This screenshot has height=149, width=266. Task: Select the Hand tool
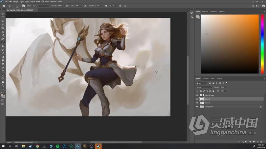3,82
